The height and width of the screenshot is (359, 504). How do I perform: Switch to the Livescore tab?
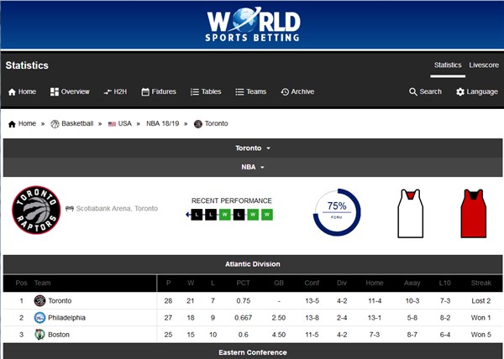point(484,65)
